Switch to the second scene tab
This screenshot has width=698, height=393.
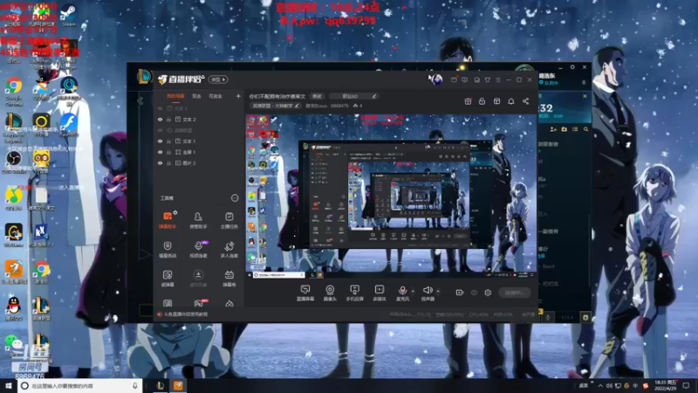click(x=196, y=96)
